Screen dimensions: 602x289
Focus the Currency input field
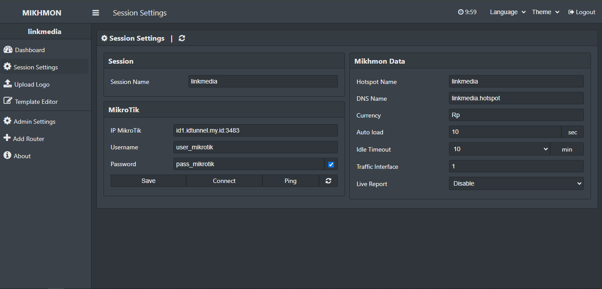coord(516,115)
